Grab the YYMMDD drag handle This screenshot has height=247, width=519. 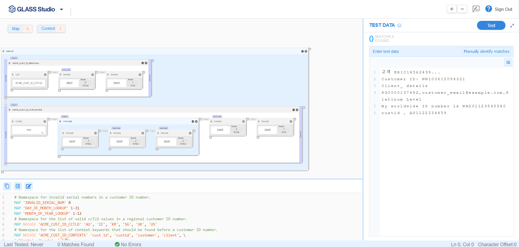pos(60,121)
